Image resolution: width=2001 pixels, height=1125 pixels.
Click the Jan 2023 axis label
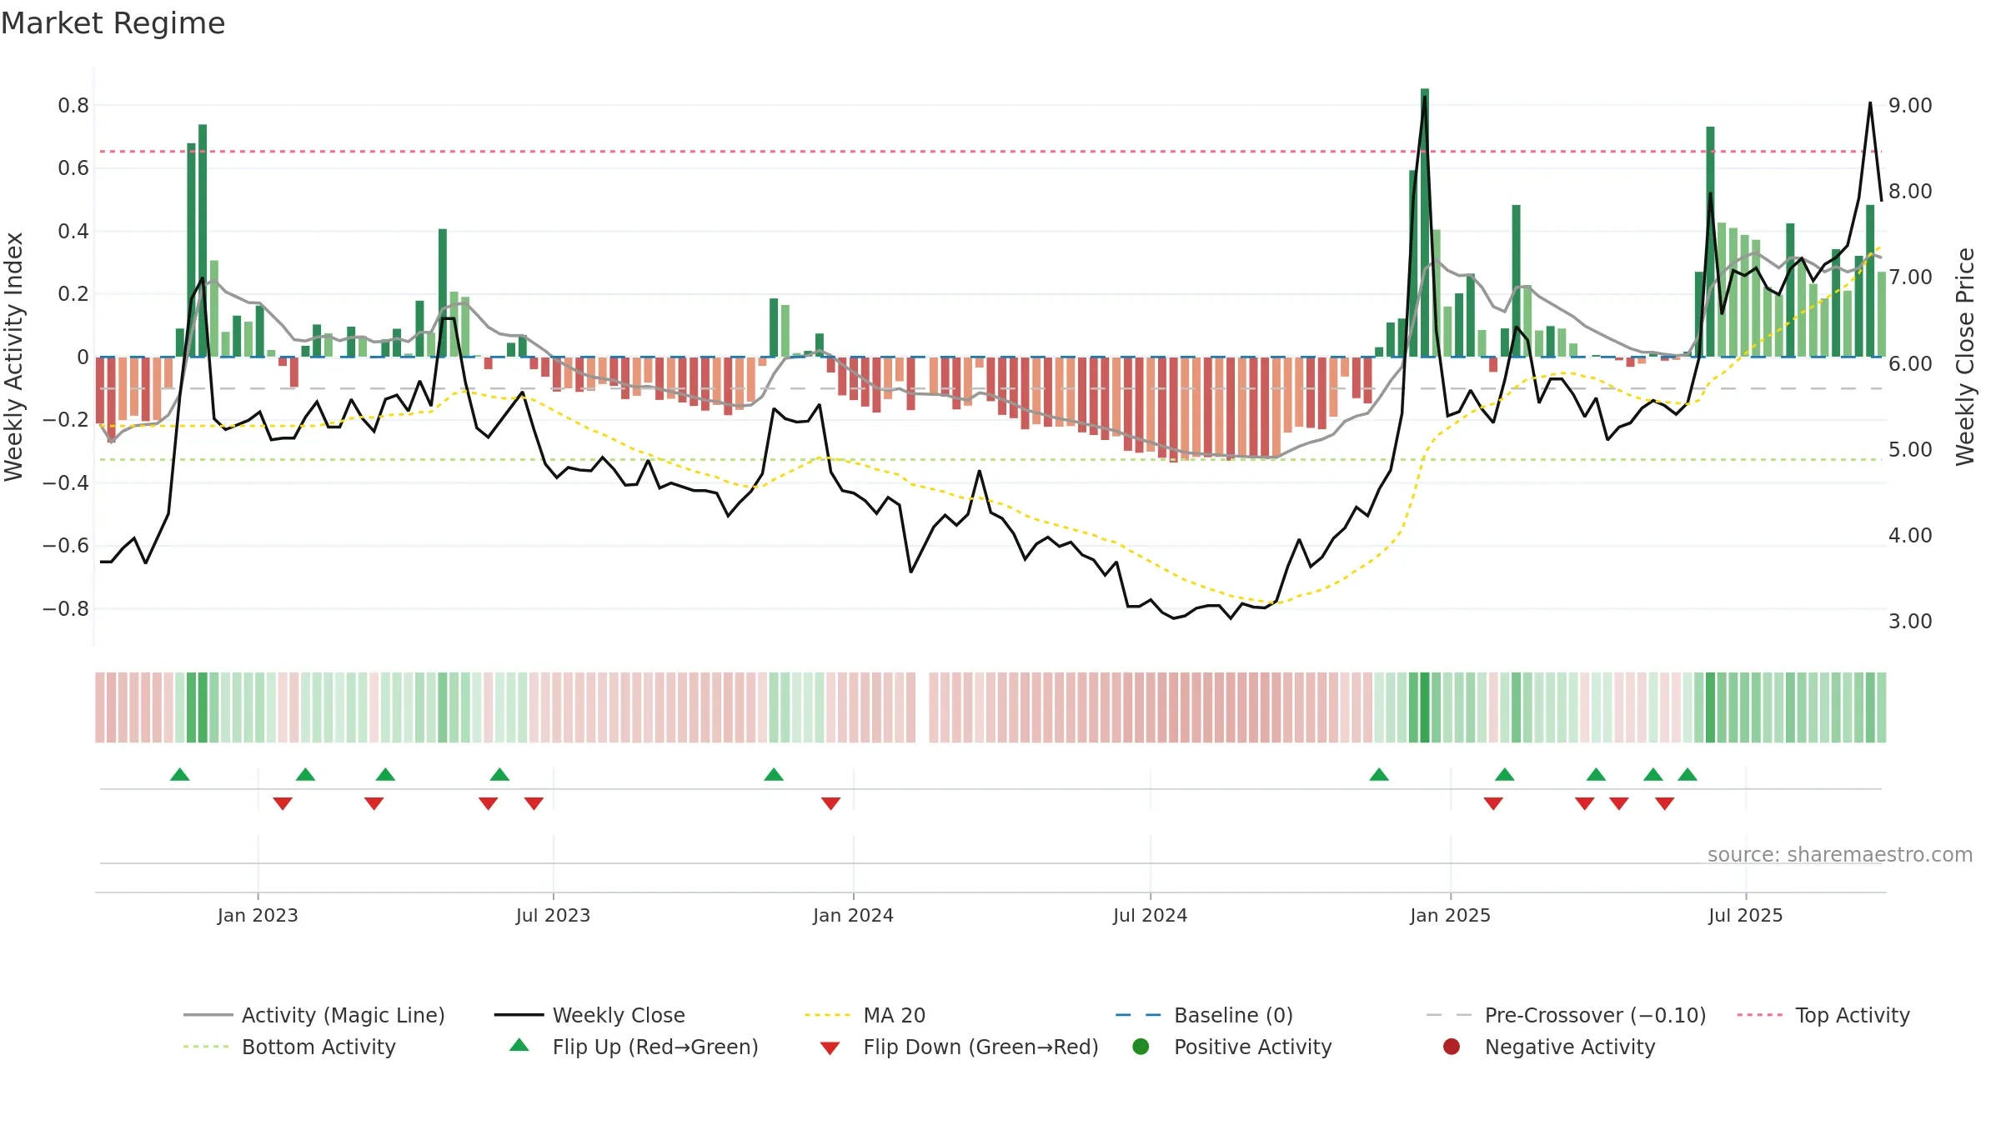[x=258, y=915]
